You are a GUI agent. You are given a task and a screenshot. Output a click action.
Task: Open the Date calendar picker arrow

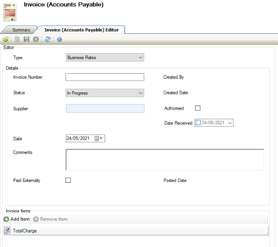pyautogui.click(x=101, y=138)
